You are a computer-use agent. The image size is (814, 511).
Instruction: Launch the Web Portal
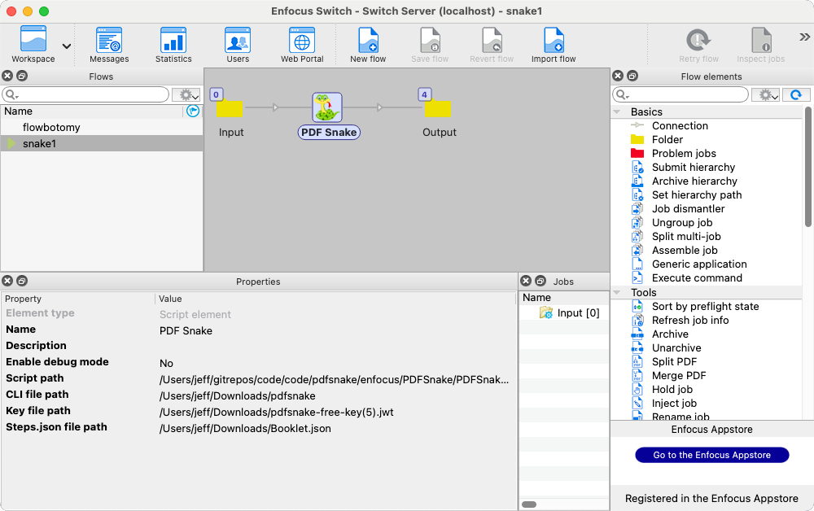pos(302,45)
